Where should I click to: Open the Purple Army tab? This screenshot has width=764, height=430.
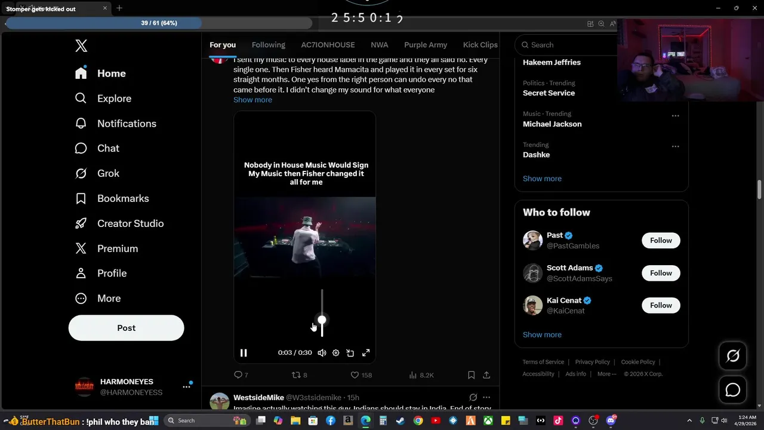426,45
